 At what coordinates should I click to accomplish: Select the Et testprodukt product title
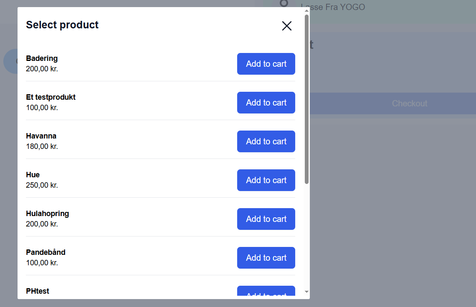coord(51,97)
